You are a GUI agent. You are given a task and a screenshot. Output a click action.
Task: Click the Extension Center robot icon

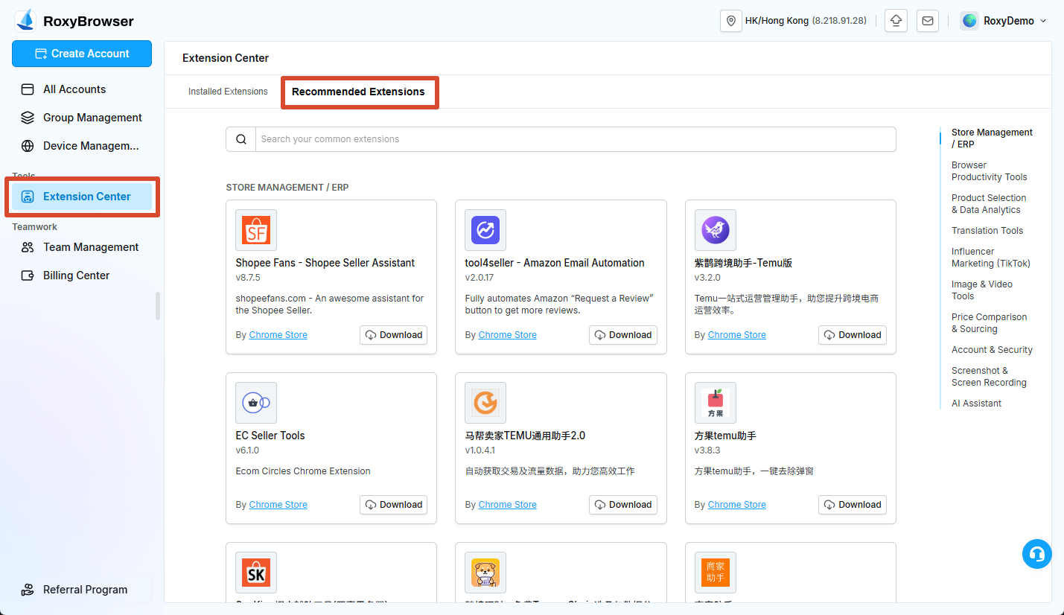click(x=28, y=197)
